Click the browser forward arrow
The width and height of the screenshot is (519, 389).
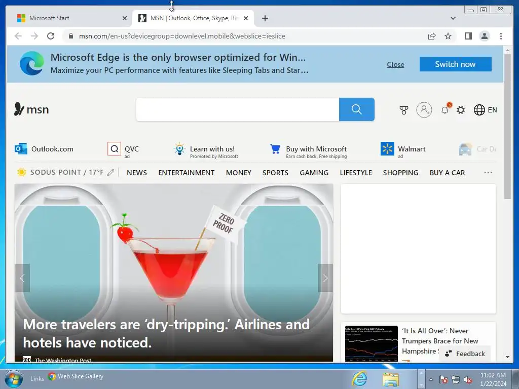[34, 36]
